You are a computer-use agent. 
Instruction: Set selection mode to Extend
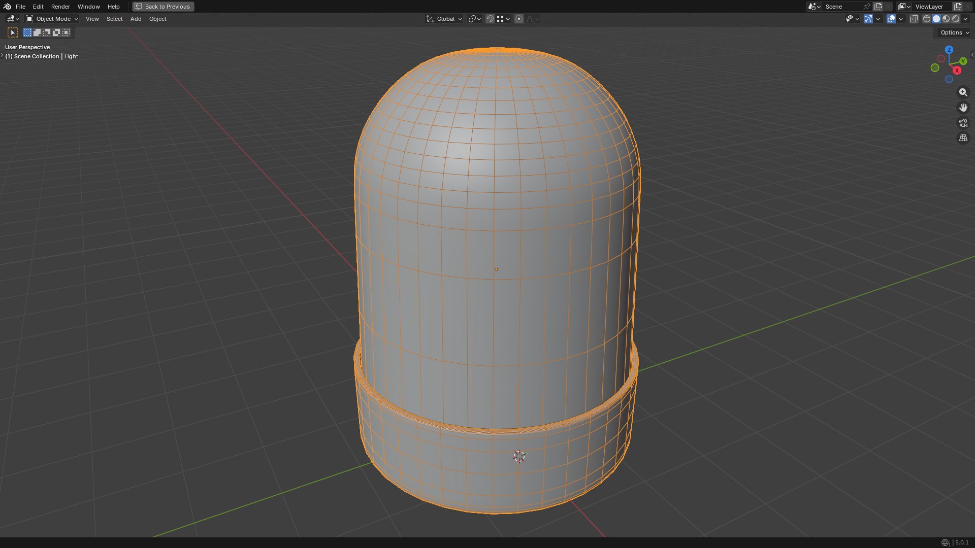pos(37,32)
